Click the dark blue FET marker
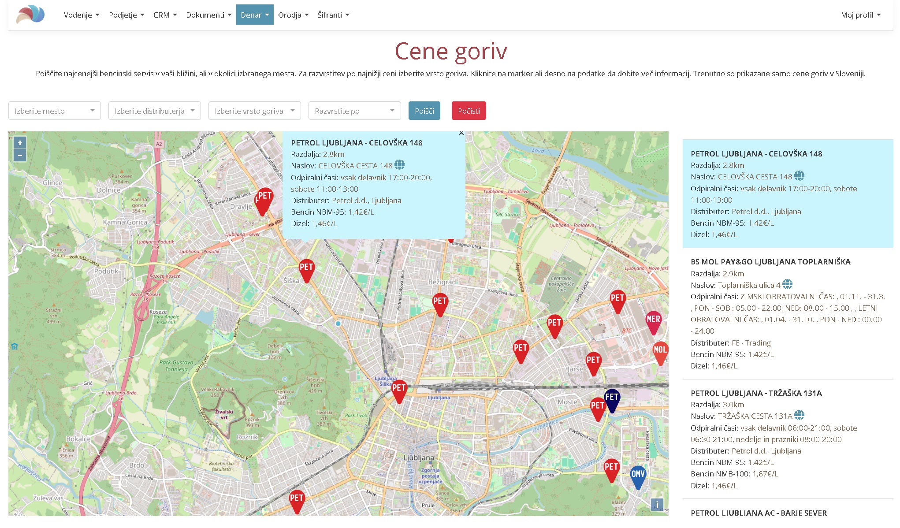This screenshot has height=528, width=900. point(612,401)
